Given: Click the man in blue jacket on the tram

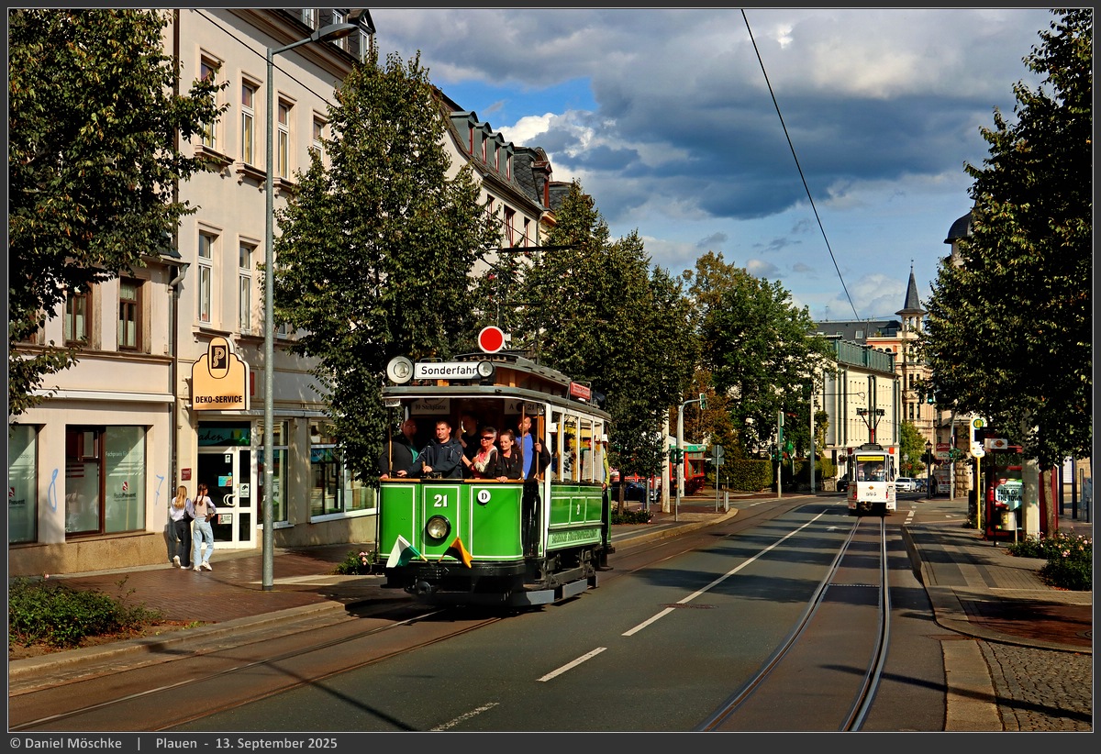Looking at the screenshot, I should pos(442,451).
